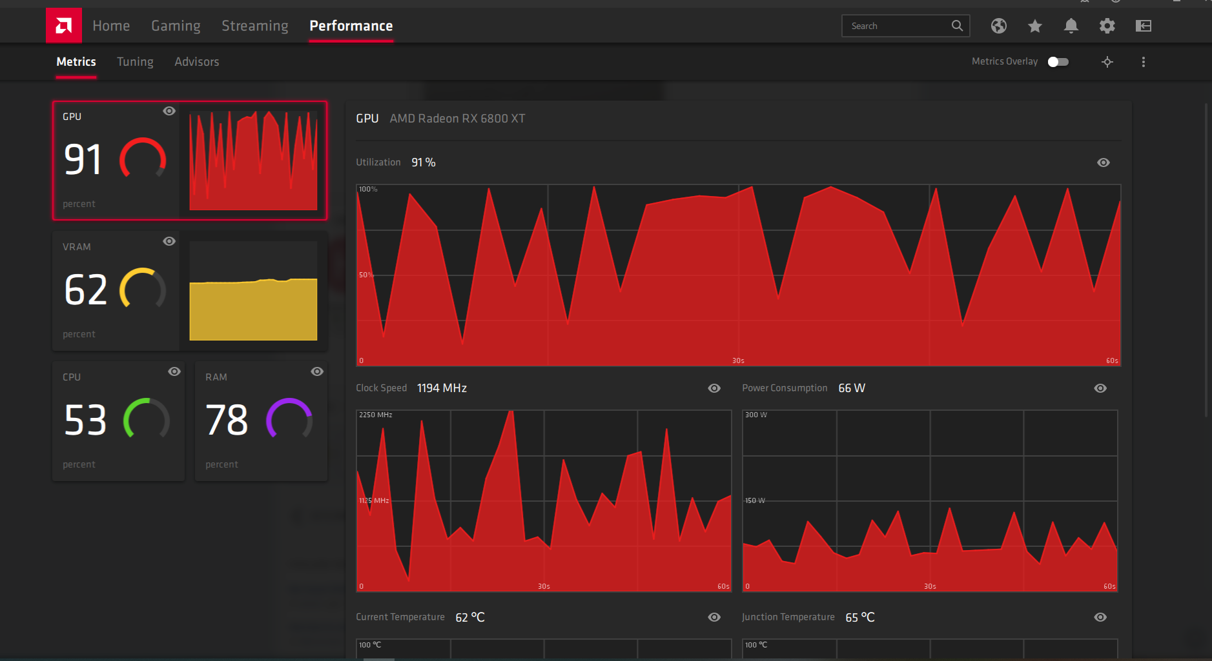
Task: Open the Tuning sub-tab
Action: (135, 62)
